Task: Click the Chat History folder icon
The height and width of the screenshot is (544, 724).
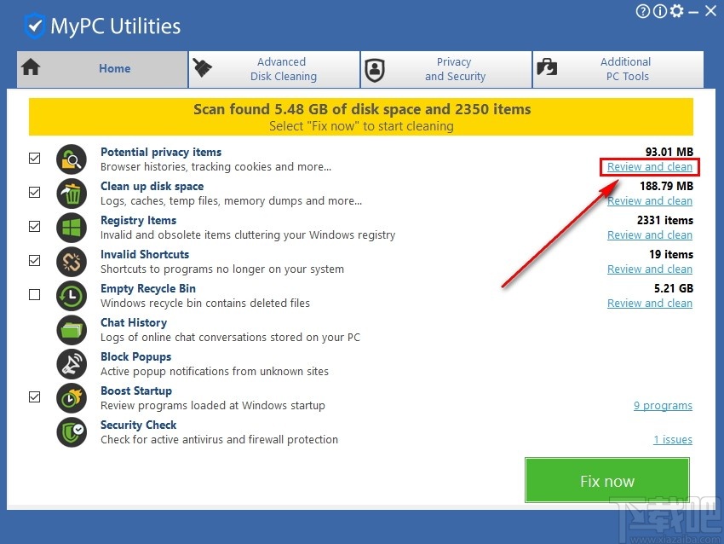Action: 72,330
